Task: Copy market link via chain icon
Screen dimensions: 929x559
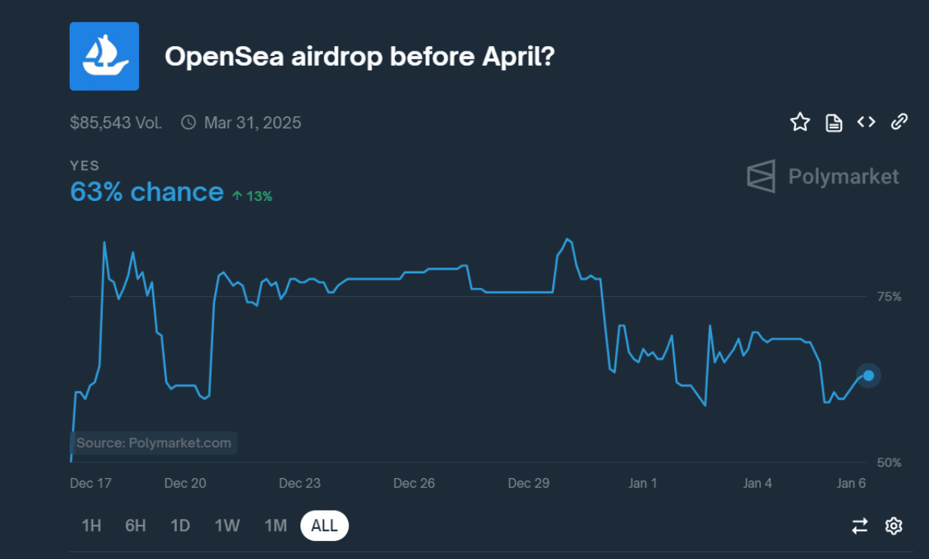Action: 899,122
